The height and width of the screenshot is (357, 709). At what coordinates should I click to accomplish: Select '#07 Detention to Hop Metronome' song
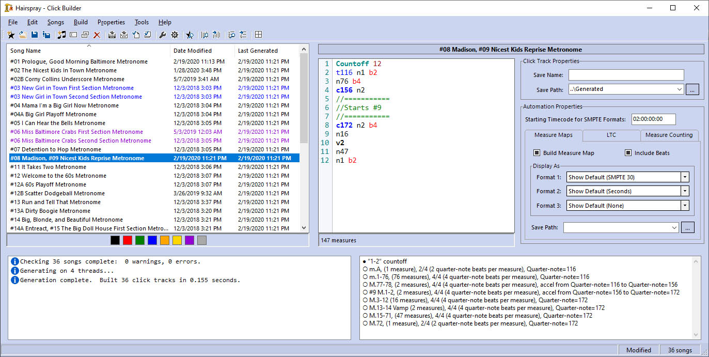click(153, 149)
